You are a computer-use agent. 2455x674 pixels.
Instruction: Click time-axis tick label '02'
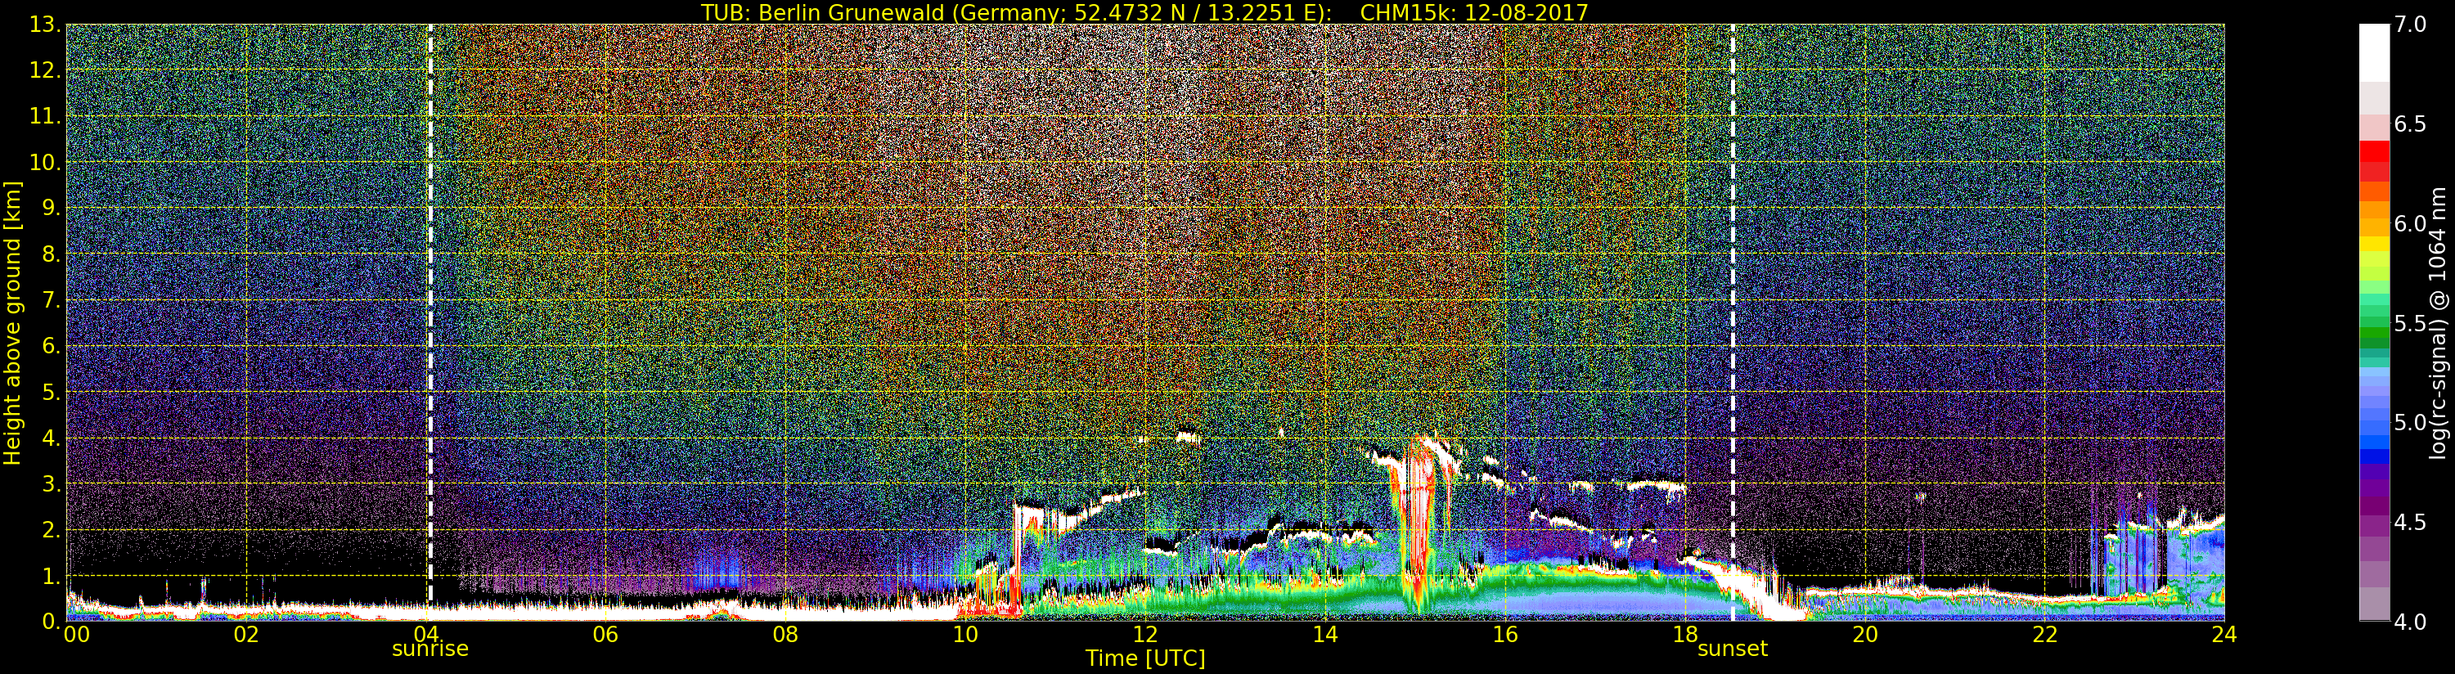click(246, 635)
